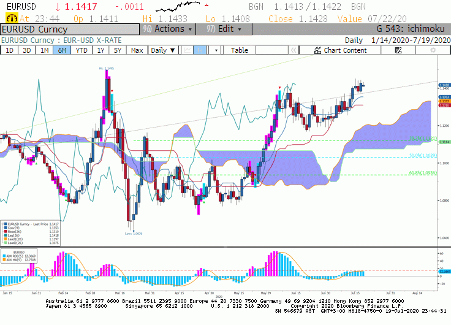Click the red 1.1417 last price value
Viewport: 451px width, 325px height.
pyautogui.click(x=81, y=6)
